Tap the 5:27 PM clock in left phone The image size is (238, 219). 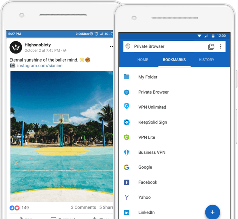pos(14,34)
